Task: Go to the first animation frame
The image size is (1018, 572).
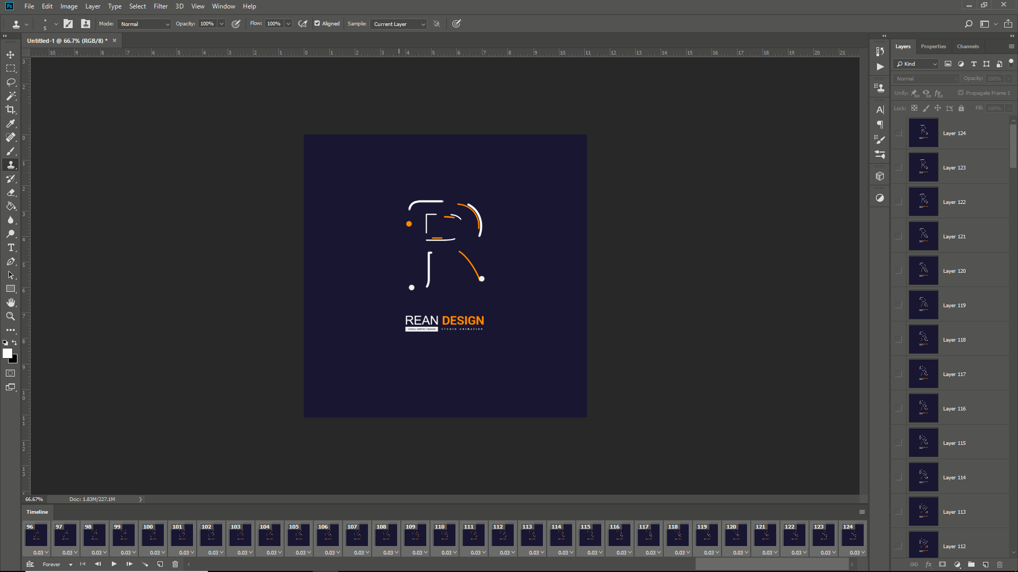Action: (83, 565)
